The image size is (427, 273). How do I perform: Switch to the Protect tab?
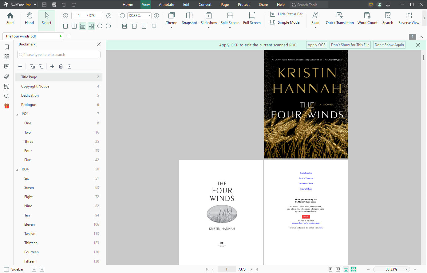244,5
